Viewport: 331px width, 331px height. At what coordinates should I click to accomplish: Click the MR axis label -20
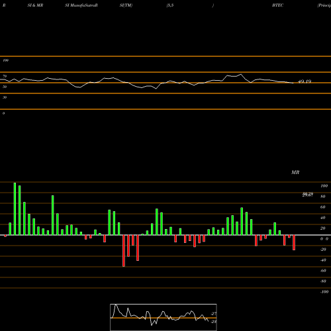[323, 250]
